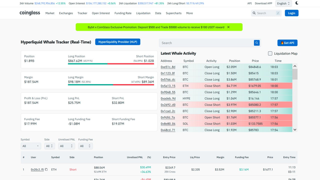Open whale address 0x5a13..15
The image size is (320, 180).
coord(168,86)
